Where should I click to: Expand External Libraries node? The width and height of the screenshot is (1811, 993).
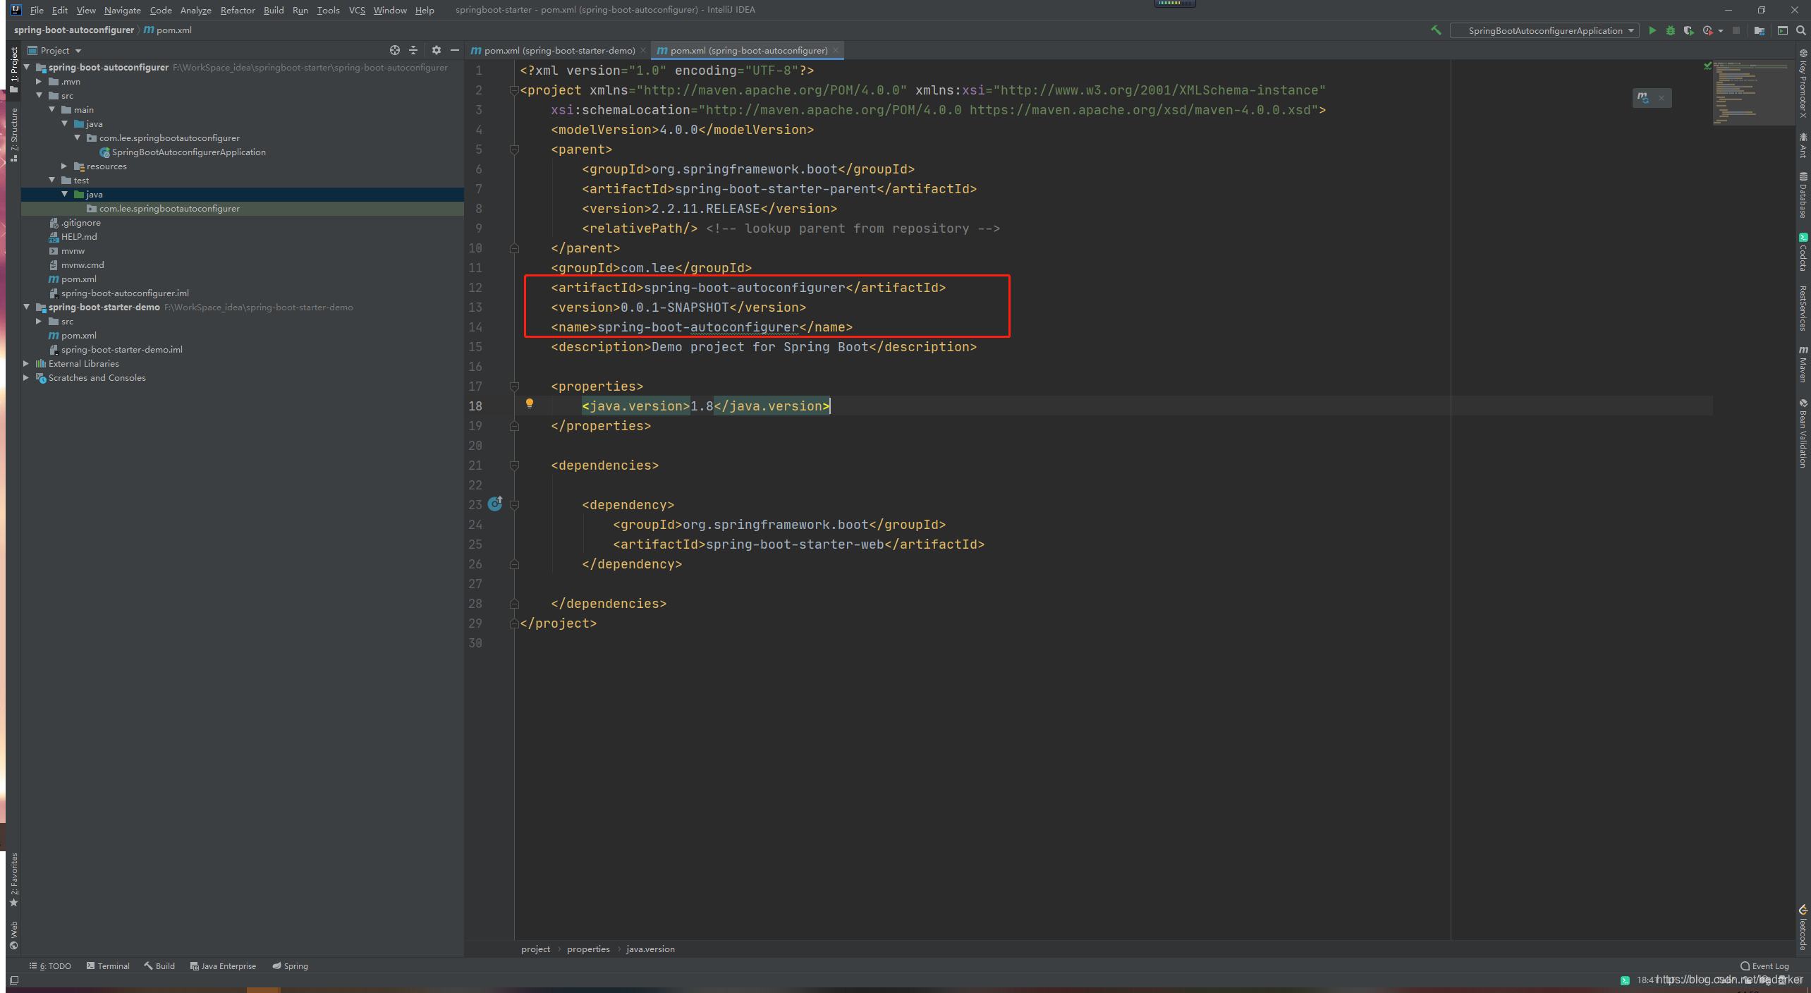tap(27, 363)
